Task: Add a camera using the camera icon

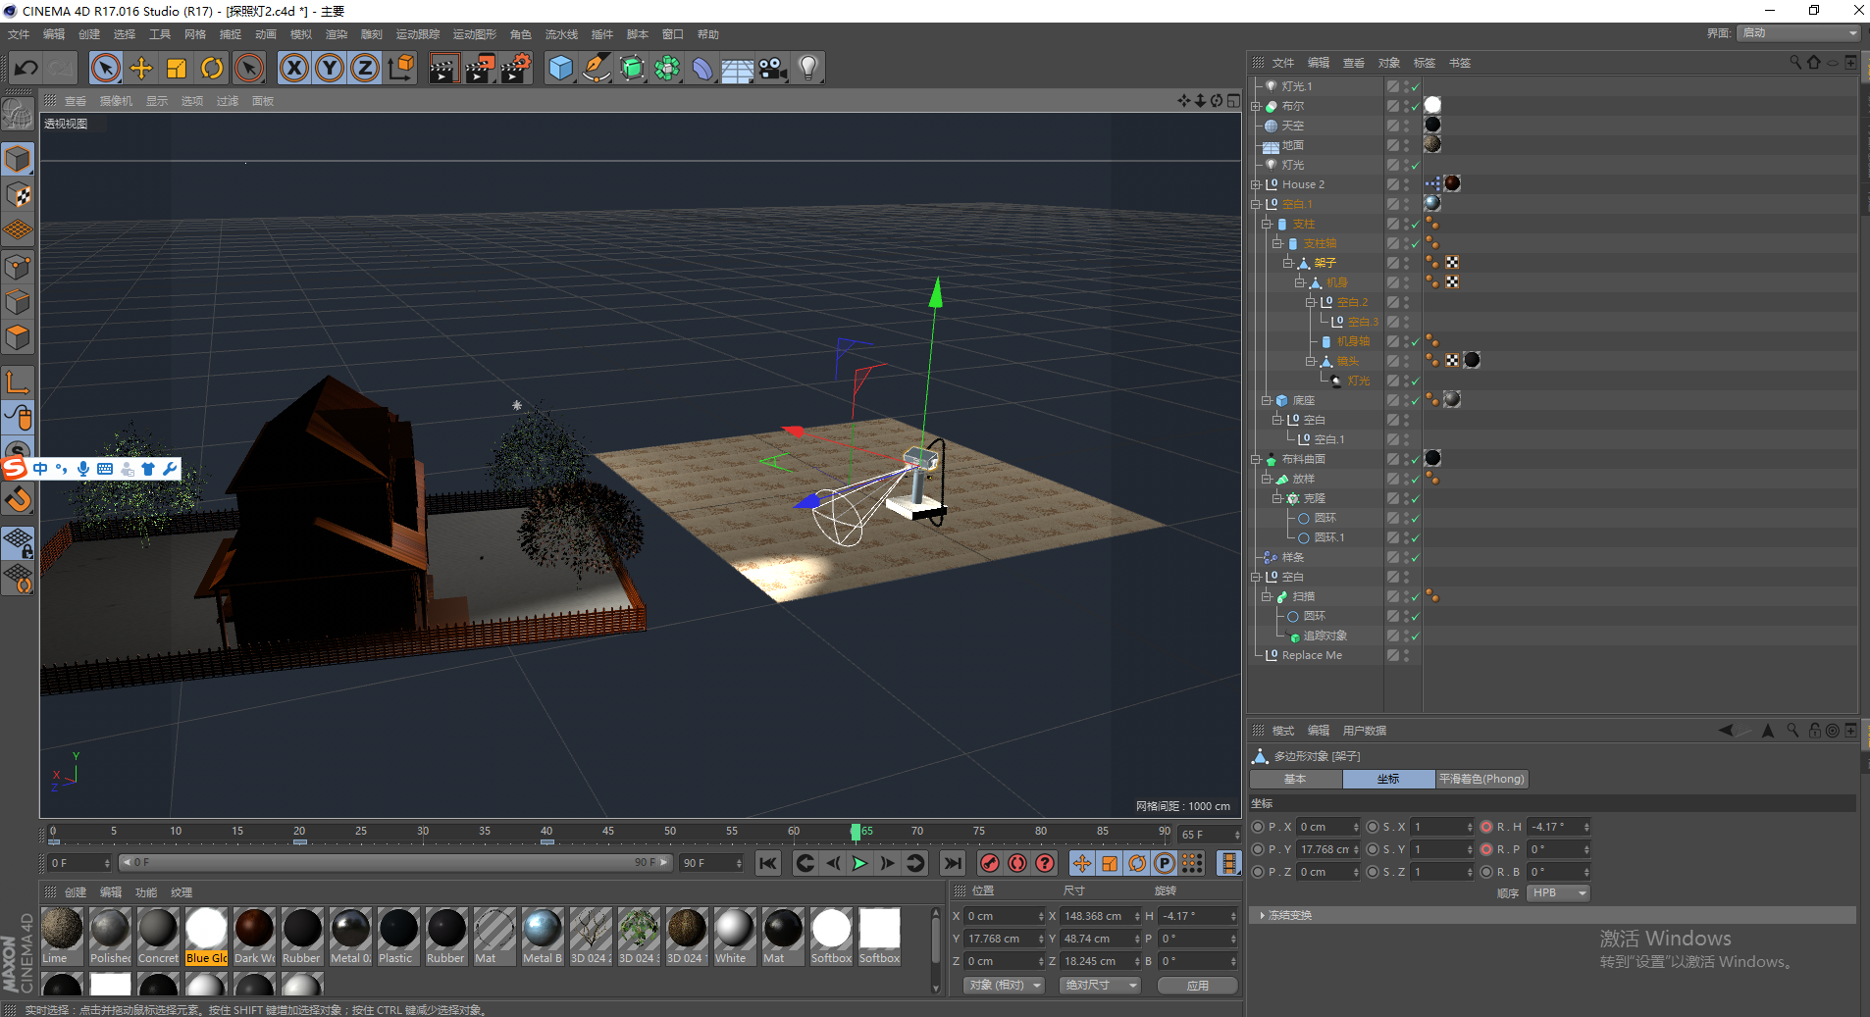Action: click(x=773, y=68)
